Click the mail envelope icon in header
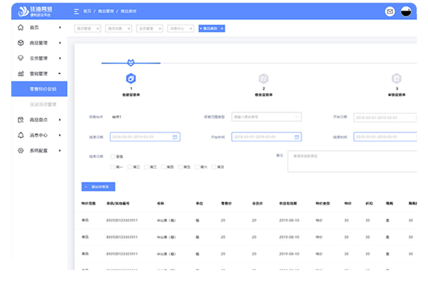 coord(390,12)
